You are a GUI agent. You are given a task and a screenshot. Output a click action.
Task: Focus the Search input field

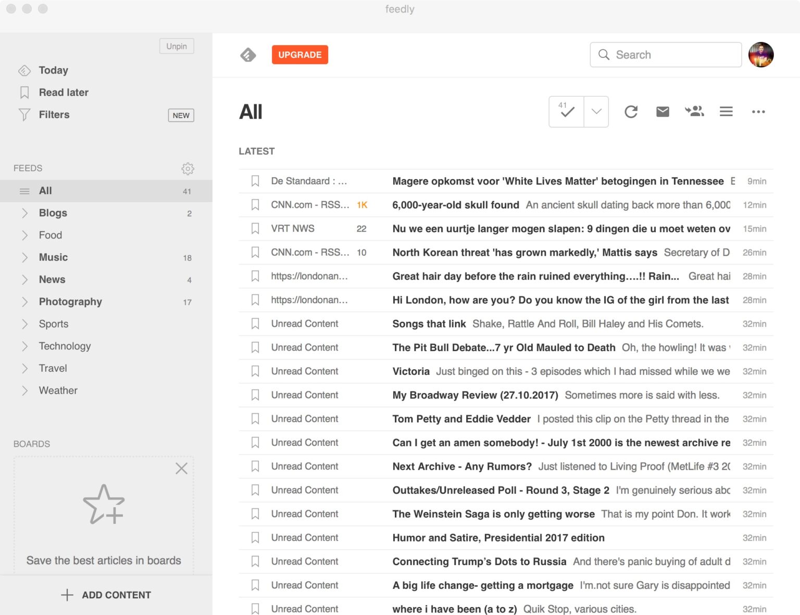coord(666,55)
